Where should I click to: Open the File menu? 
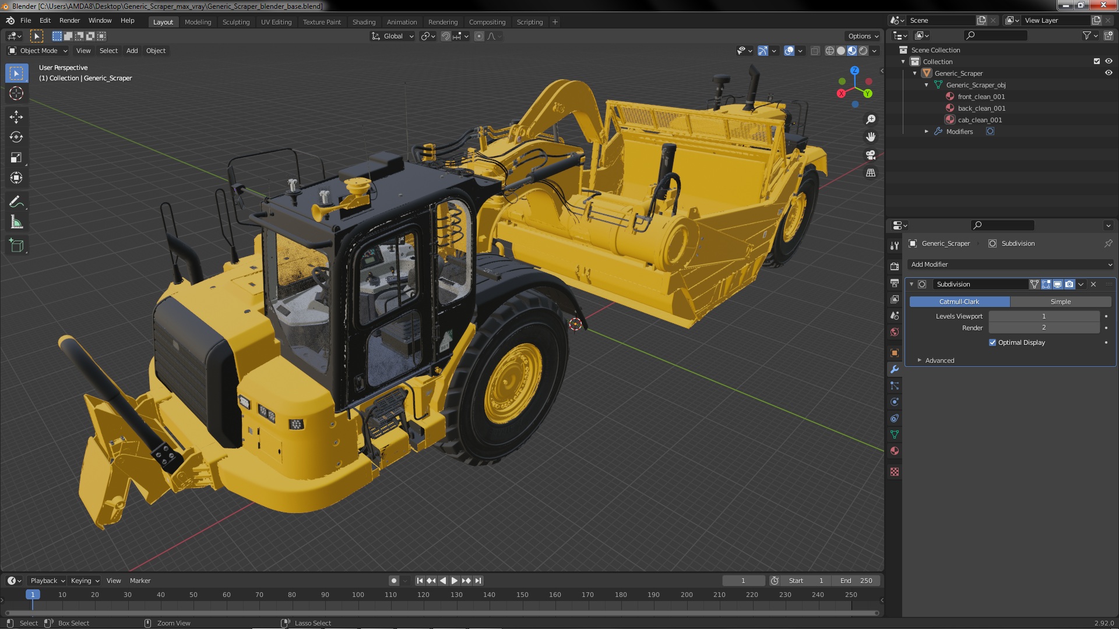(26, 20)
